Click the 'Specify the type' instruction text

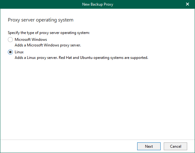click(48, 33)
